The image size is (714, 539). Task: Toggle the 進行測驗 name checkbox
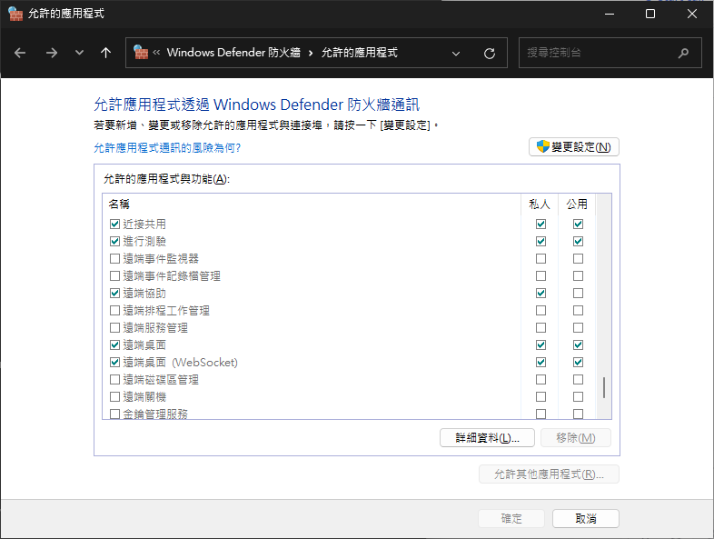tap(114, 242)
